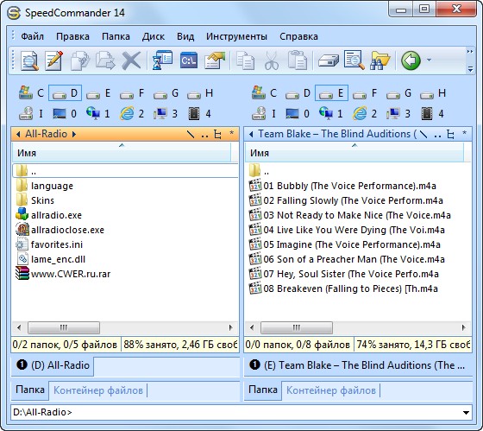Toggle tree view icon in left panel header
Viewport: 483px width, 431px height.
217,134
